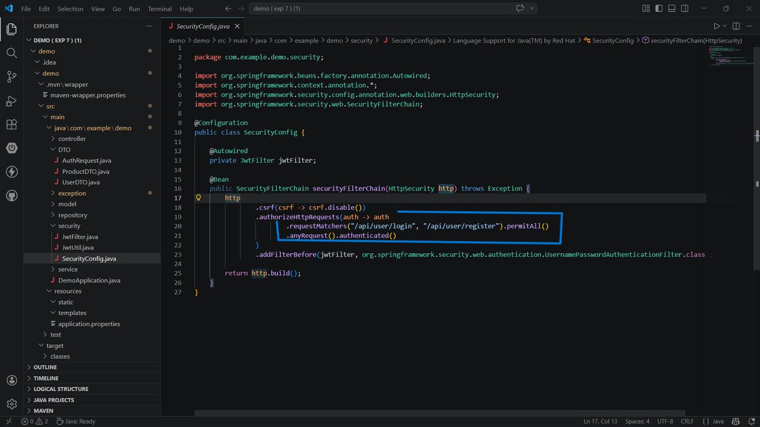Open the Help menu
Image resolution: width=760 pixels, height=427 pixels.
pyautogui.click(x=186, y=9)
